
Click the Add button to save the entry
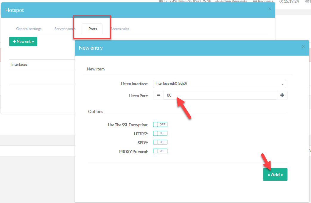[x=275, y=175]
